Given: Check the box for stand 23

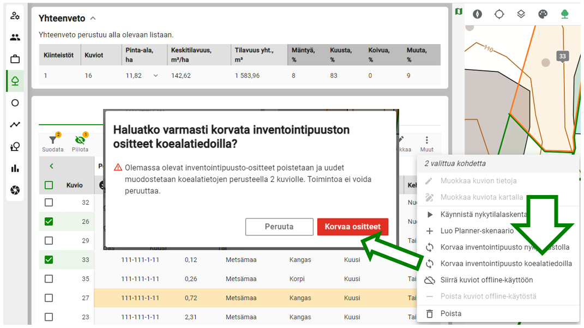Looking at the screenshot, I should tap(49, 317).
